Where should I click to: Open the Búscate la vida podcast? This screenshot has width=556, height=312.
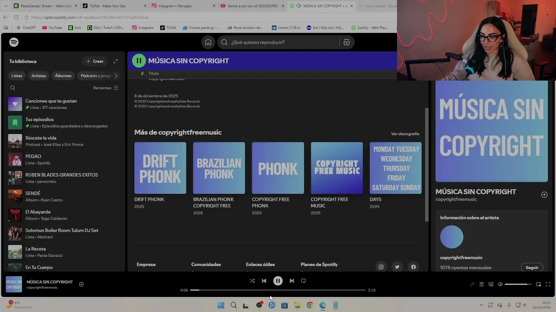[x=63, y=141]
